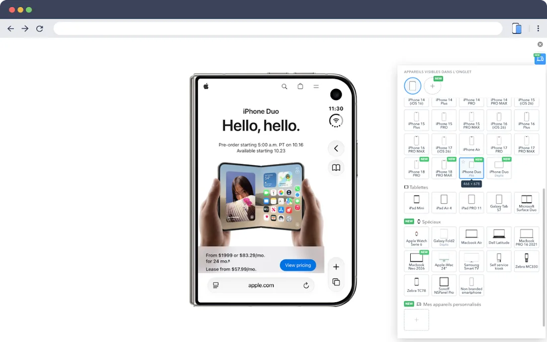547x342 pixels.
Task: Click the wifi network icon beside the phone screen
Action: (336, 121)
